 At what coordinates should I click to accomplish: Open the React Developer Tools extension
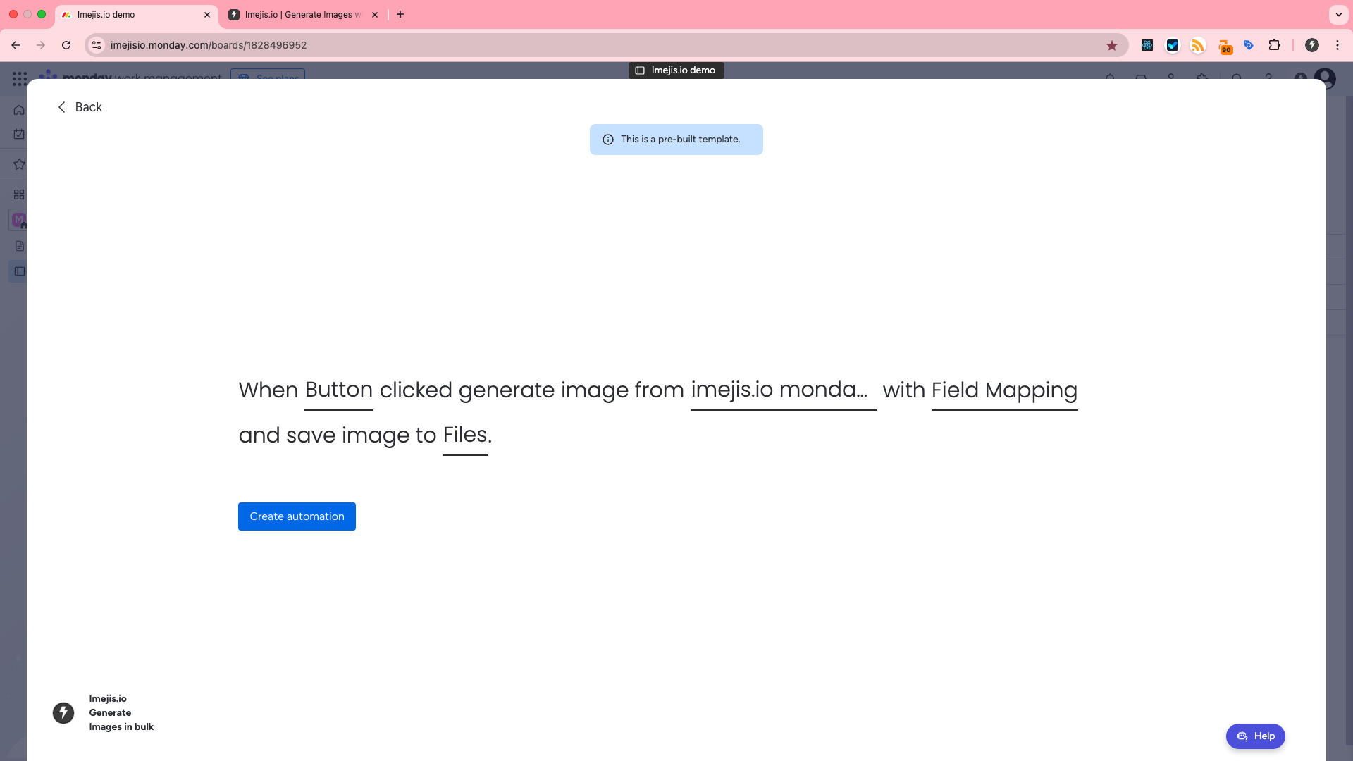tap(1147, 45)
